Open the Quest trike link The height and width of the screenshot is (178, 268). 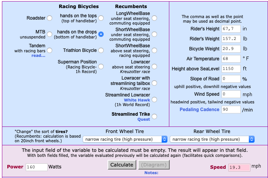[144, 119]
